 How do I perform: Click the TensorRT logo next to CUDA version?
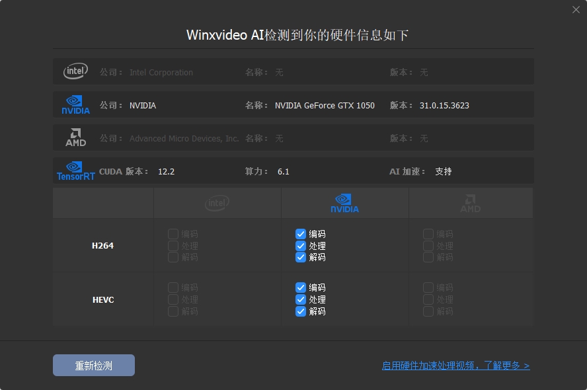pyautogui.click(x=75, y=171)
